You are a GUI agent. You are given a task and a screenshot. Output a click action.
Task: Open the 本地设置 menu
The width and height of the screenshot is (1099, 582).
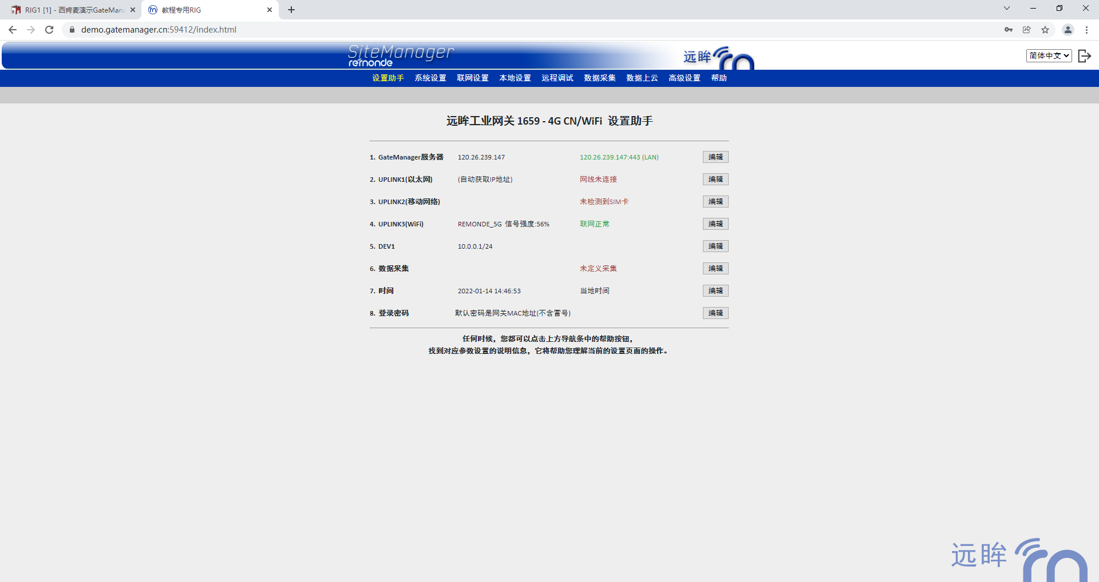[x=515, y=78]
